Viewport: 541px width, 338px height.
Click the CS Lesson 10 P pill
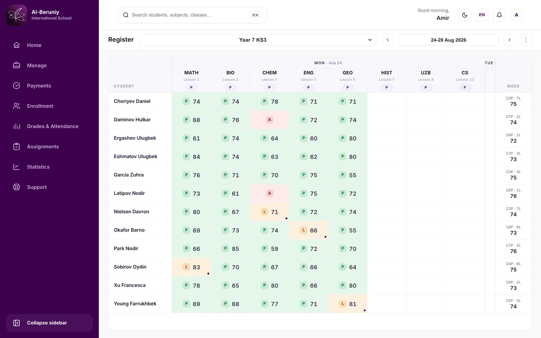pos(465,88)
